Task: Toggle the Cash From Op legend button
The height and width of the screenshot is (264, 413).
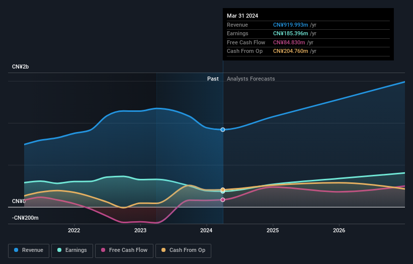Action: 183,250
